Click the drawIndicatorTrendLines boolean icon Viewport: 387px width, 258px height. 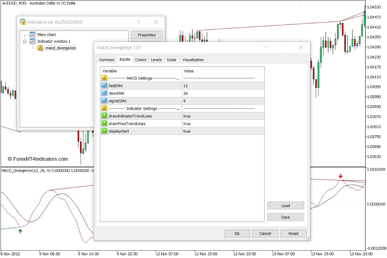coord(105,116)
